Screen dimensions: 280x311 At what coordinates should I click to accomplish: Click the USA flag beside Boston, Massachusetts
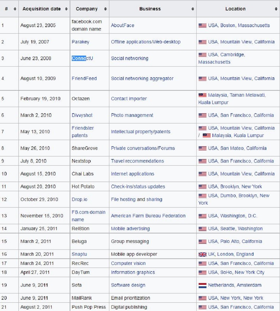click(202, 26)
